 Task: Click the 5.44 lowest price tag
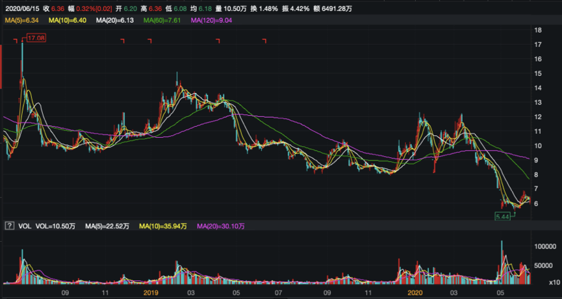point(503,215)
